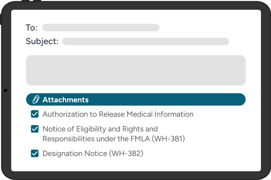Viewport: 271px width, 180px height.
Task: Click the blank area below Designation Notice
Action: click(x=135, y=165)
